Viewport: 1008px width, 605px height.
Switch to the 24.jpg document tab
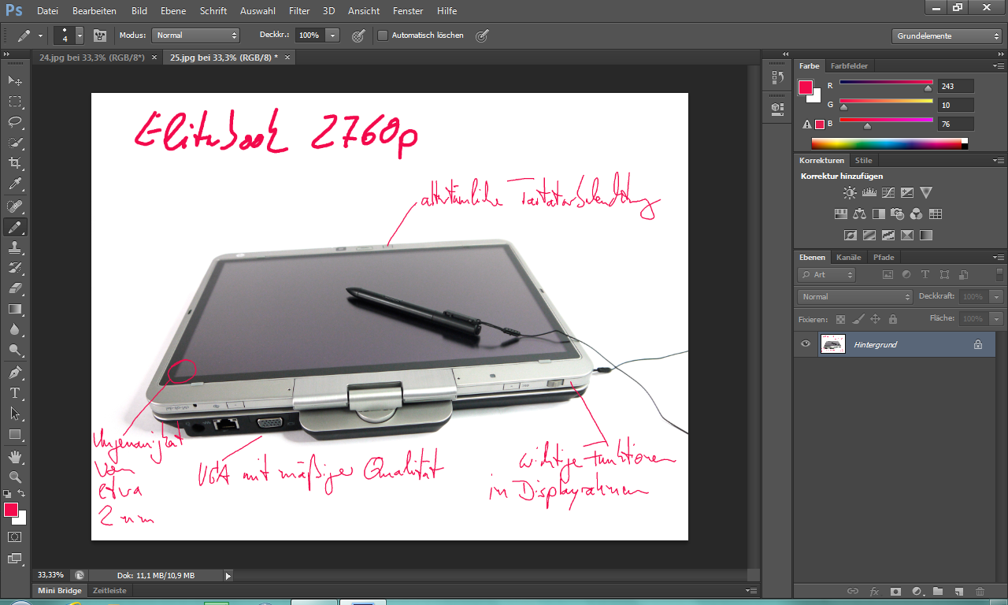click(x=92, y=58)
